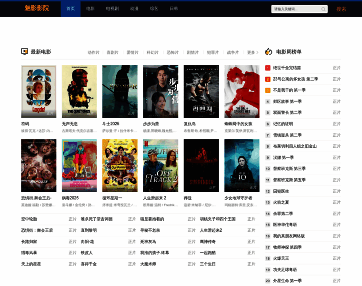The width and height of the screenshot is (362, 286).
Task: Click the magnifier icon in search box
Action: 323,9
